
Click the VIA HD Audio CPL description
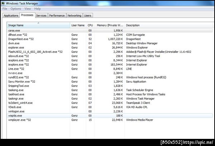137,107
